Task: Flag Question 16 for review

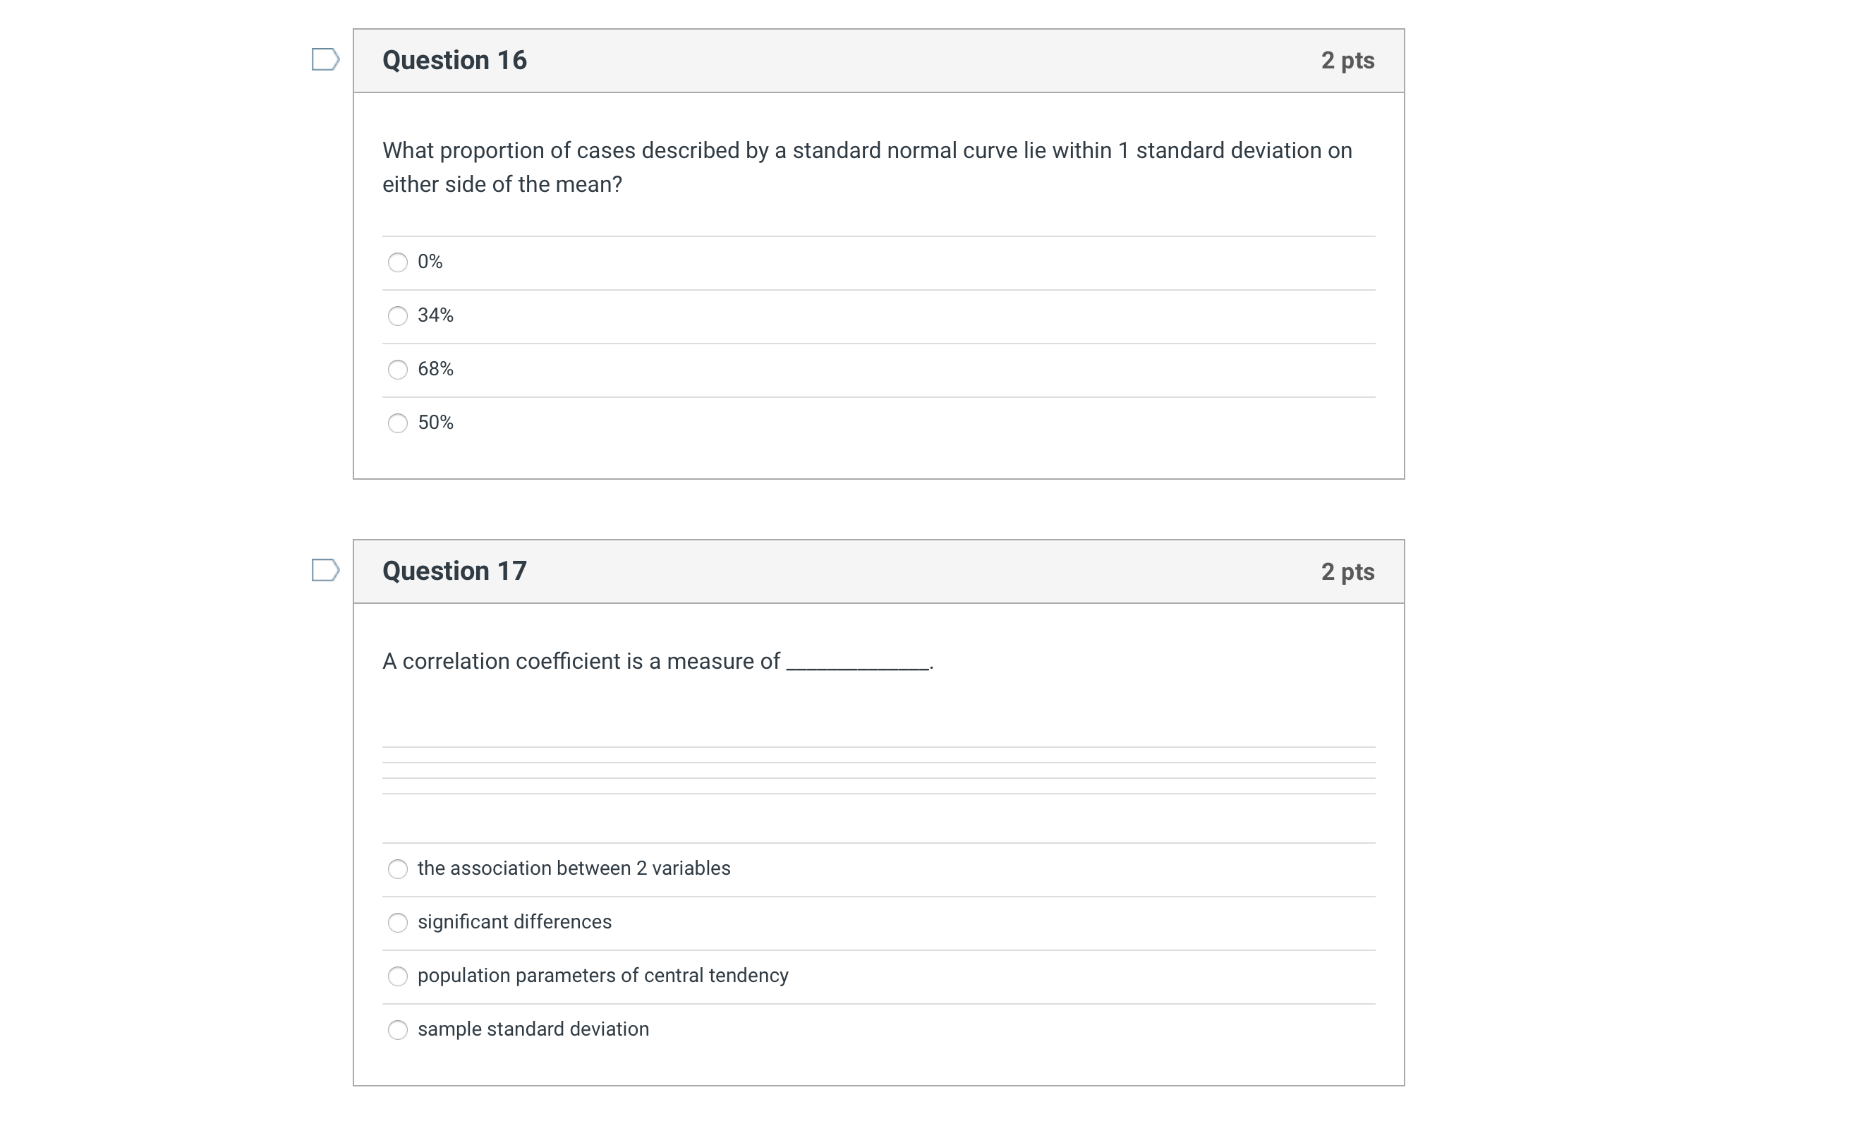Action: tap(325, 60)
